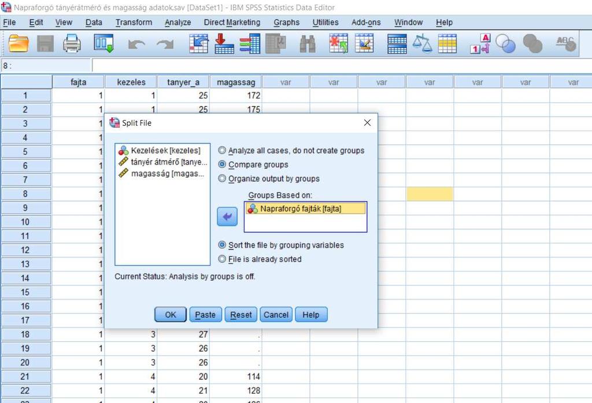
Task: Click the tanyer_a column header
Action: coord(183,82)
